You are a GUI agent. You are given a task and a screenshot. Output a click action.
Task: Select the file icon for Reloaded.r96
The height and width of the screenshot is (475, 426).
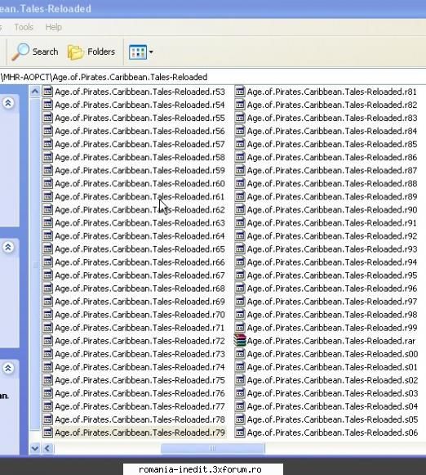(240, 288)
